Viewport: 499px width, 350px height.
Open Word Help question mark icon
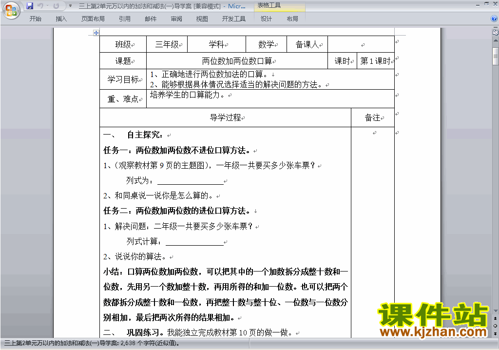494,19
